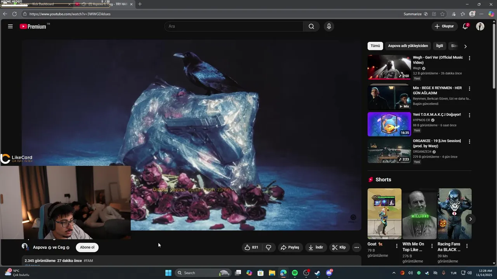
Task: Download the video with İndir
Action: (x=316, y=247)
